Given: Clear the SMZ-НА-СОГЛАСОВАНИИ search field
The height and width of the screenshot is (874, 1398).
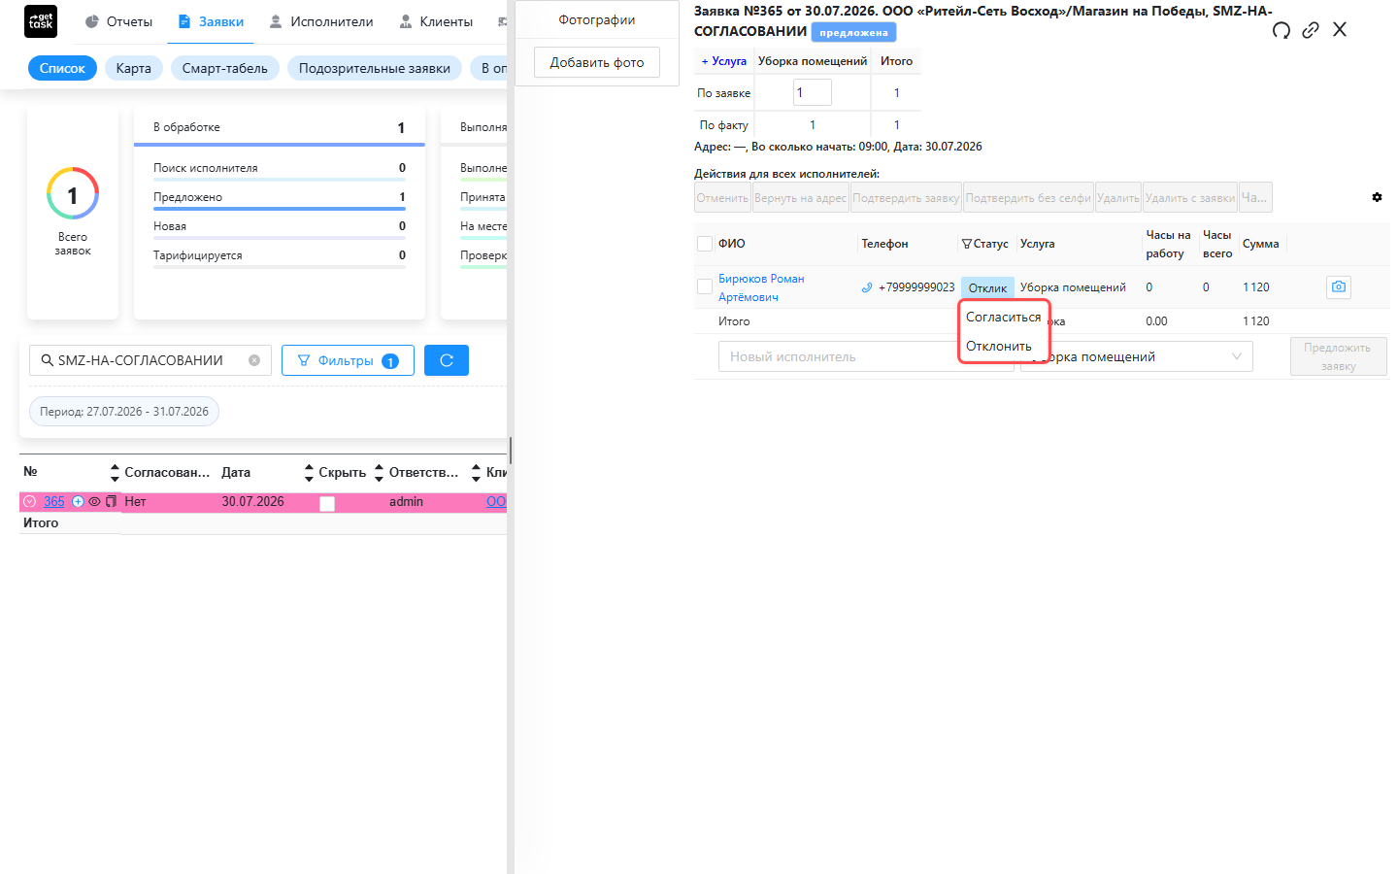Looking at the screenshot, I should click(x=254, y=360).
